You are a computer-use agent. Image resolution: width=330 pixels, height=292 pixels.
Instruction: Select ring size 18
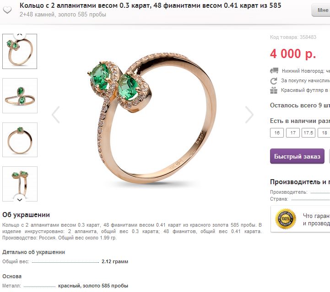tap(324, 133)
